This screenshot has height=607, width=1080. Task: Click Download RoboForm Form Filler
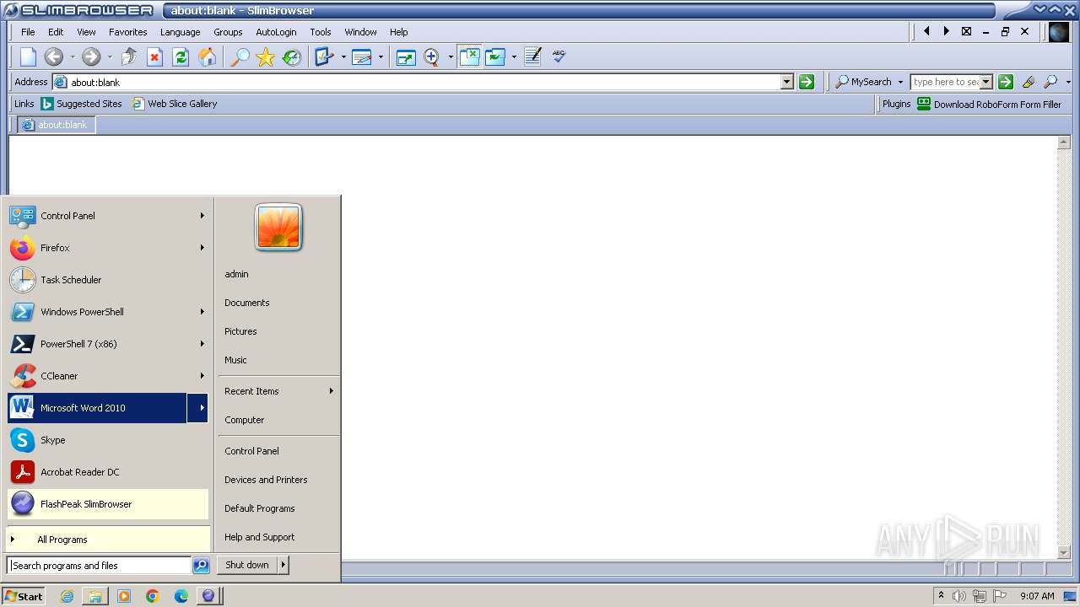click(x=989, y=104)
